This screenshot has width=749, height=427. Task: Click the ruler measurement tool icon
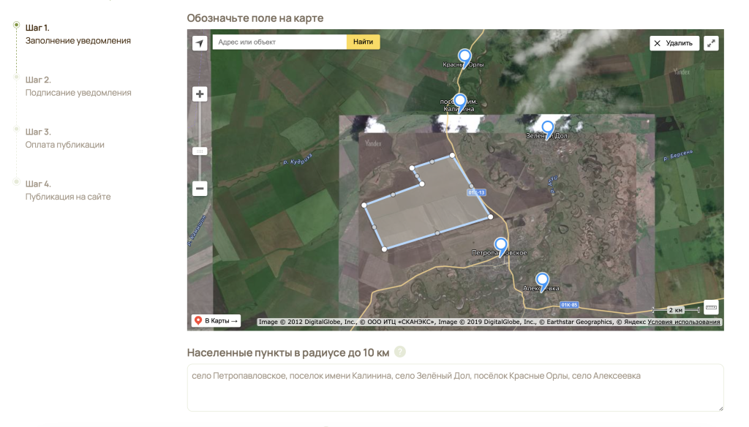click(711, 308)
